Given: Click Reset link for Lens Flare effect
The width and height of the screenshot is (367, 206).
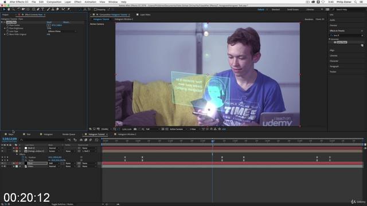Looking at the screenshot, I should click(x=49, y=22).
